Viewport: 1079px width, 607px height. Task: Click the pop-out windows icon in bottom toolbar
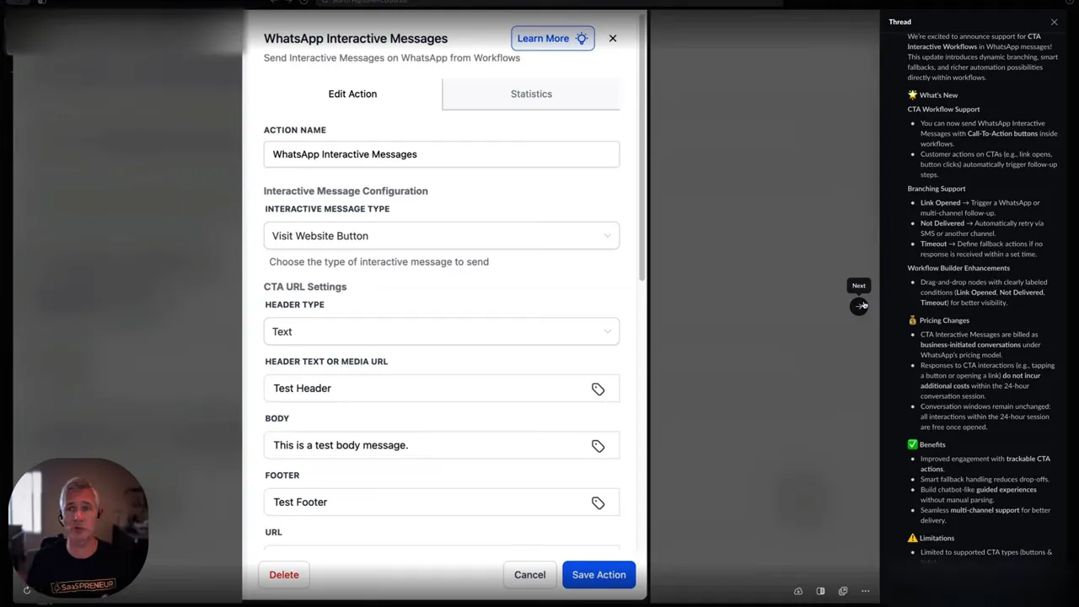[x=842, y=591]
